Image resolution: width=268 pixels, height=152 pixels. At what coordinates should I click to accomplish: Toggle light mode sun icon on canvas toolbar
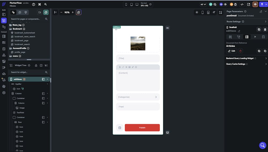click(197, 13)
